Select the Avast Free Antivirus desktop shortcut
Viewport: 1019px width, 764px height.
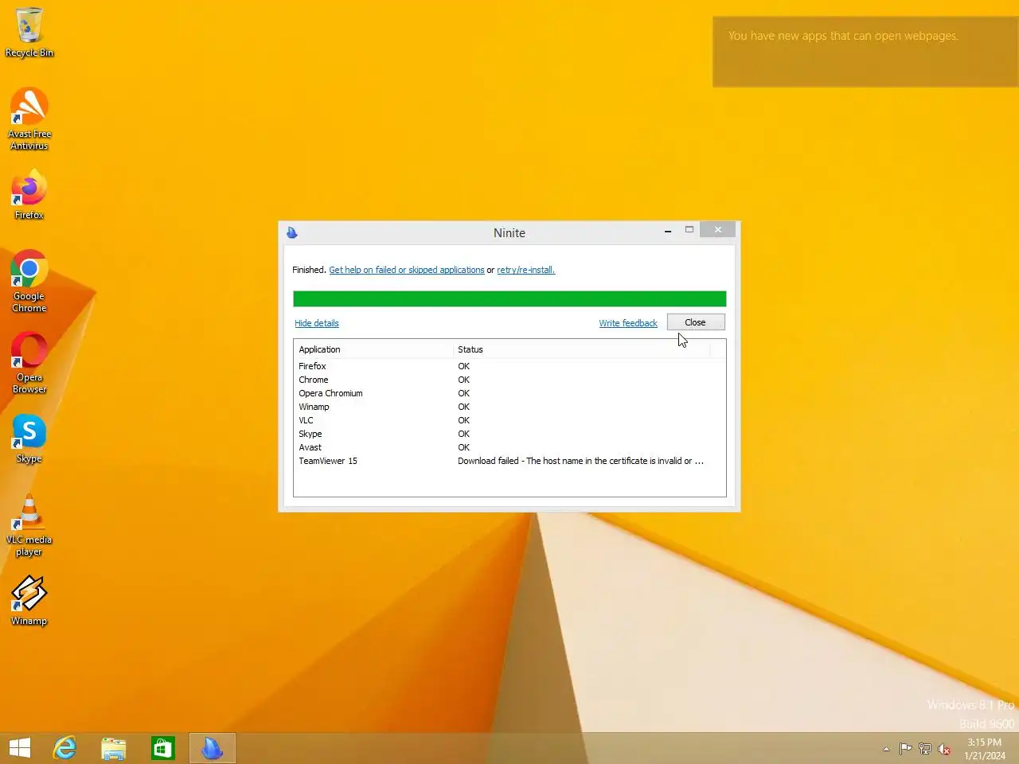[29, 119]
